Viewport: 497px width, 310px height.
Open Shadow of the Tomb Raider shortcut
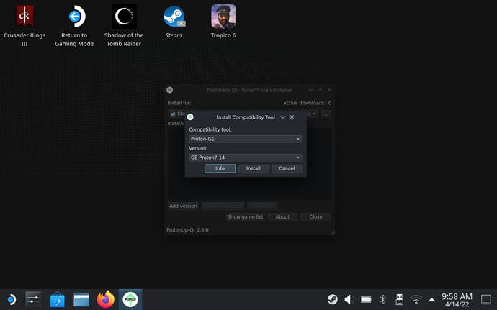tap(124, 25)
